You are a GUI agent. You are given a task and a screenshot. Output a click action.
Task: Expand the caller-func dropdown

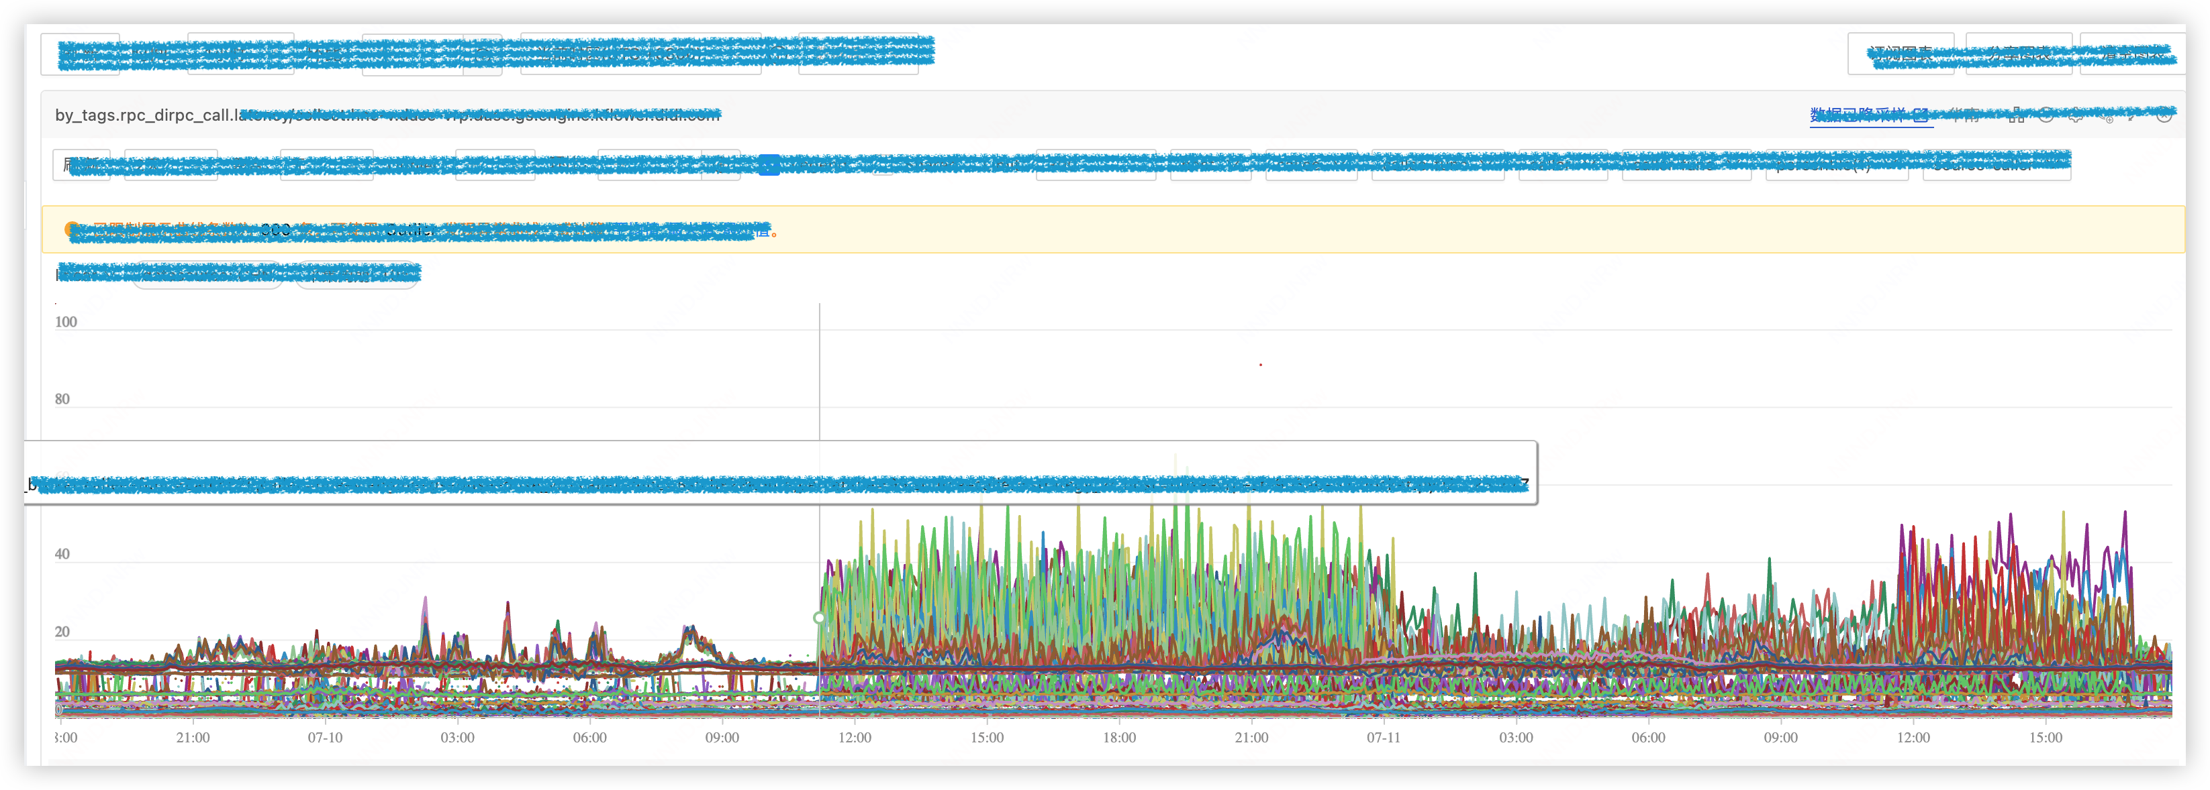tap(1686, 164)
